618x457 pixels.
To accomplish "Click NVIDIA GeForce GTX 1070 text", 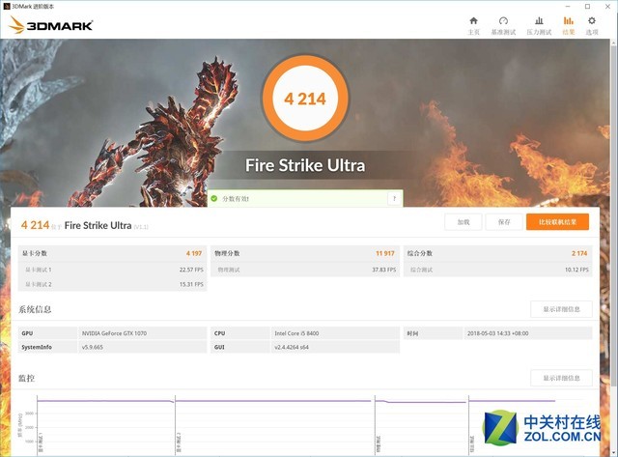I will pyautogui.click(x=114, y=333).
